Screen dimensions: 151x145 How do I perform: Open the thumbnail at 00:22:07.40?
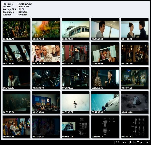[x=135, y=54]
